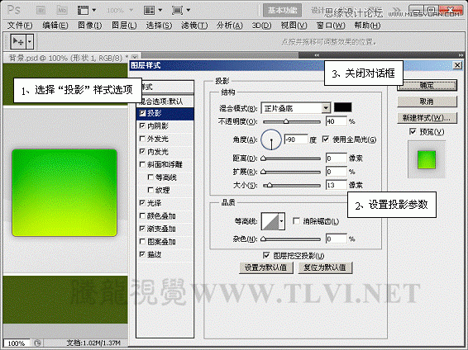468x350 pixels.
Task: Open the 分析(A) menu
Action: (229, 26)
